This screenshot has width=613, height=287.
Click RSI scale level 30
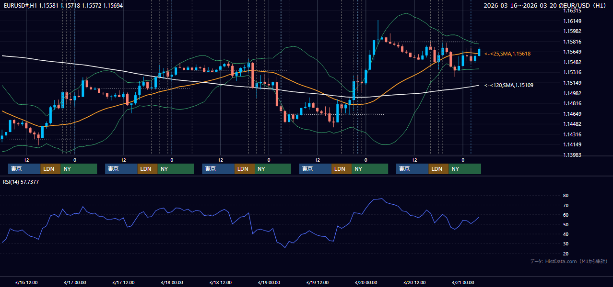click(566, 243)
